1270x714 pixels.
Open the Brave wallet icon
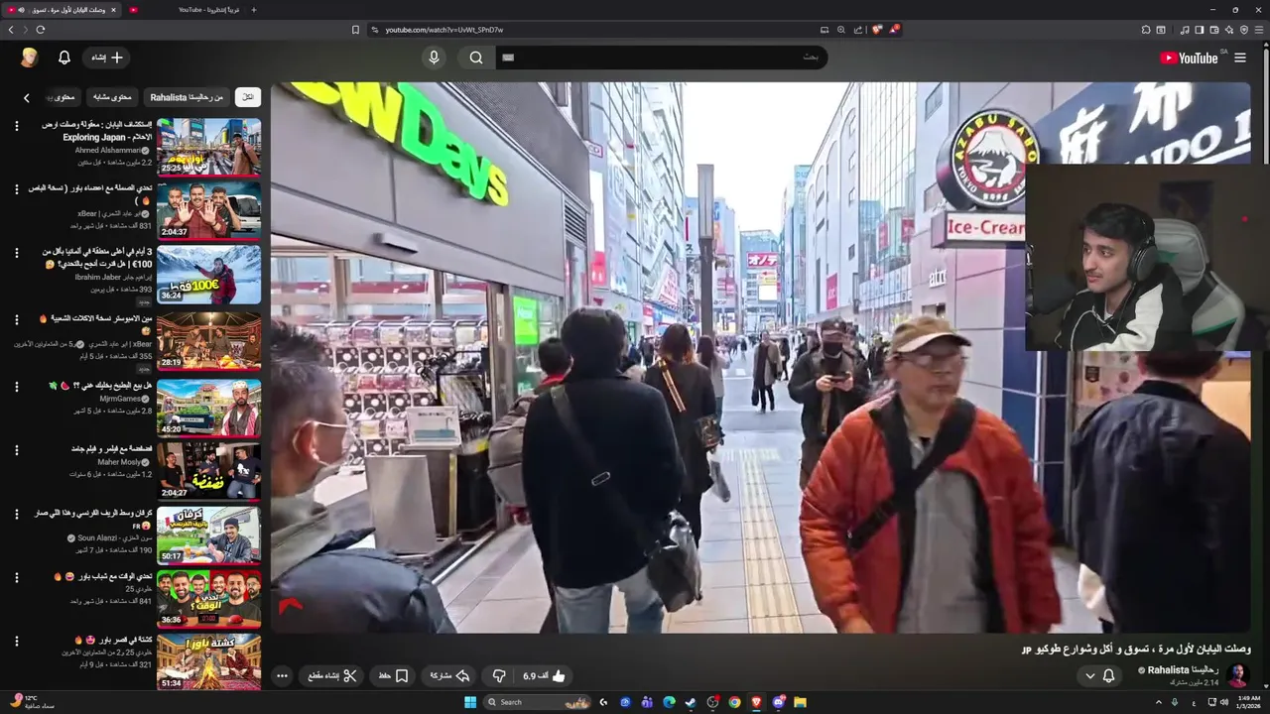point(1213,30)
